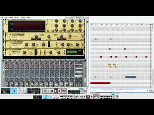Screen dimensions: 154x115
Task: Click the blue click-level knob in transport
Action: 13,91
